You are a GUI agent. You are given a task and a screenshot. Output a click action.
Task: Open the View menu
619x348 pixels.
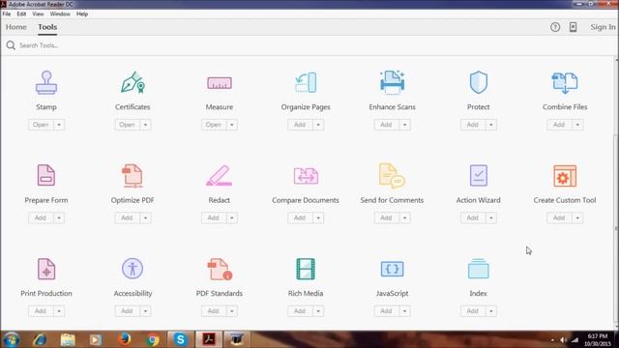point(38,14)
